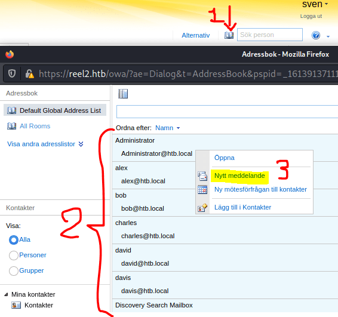
Task: Choose Öppna in the context menu
Action: (x=225, y=158)
